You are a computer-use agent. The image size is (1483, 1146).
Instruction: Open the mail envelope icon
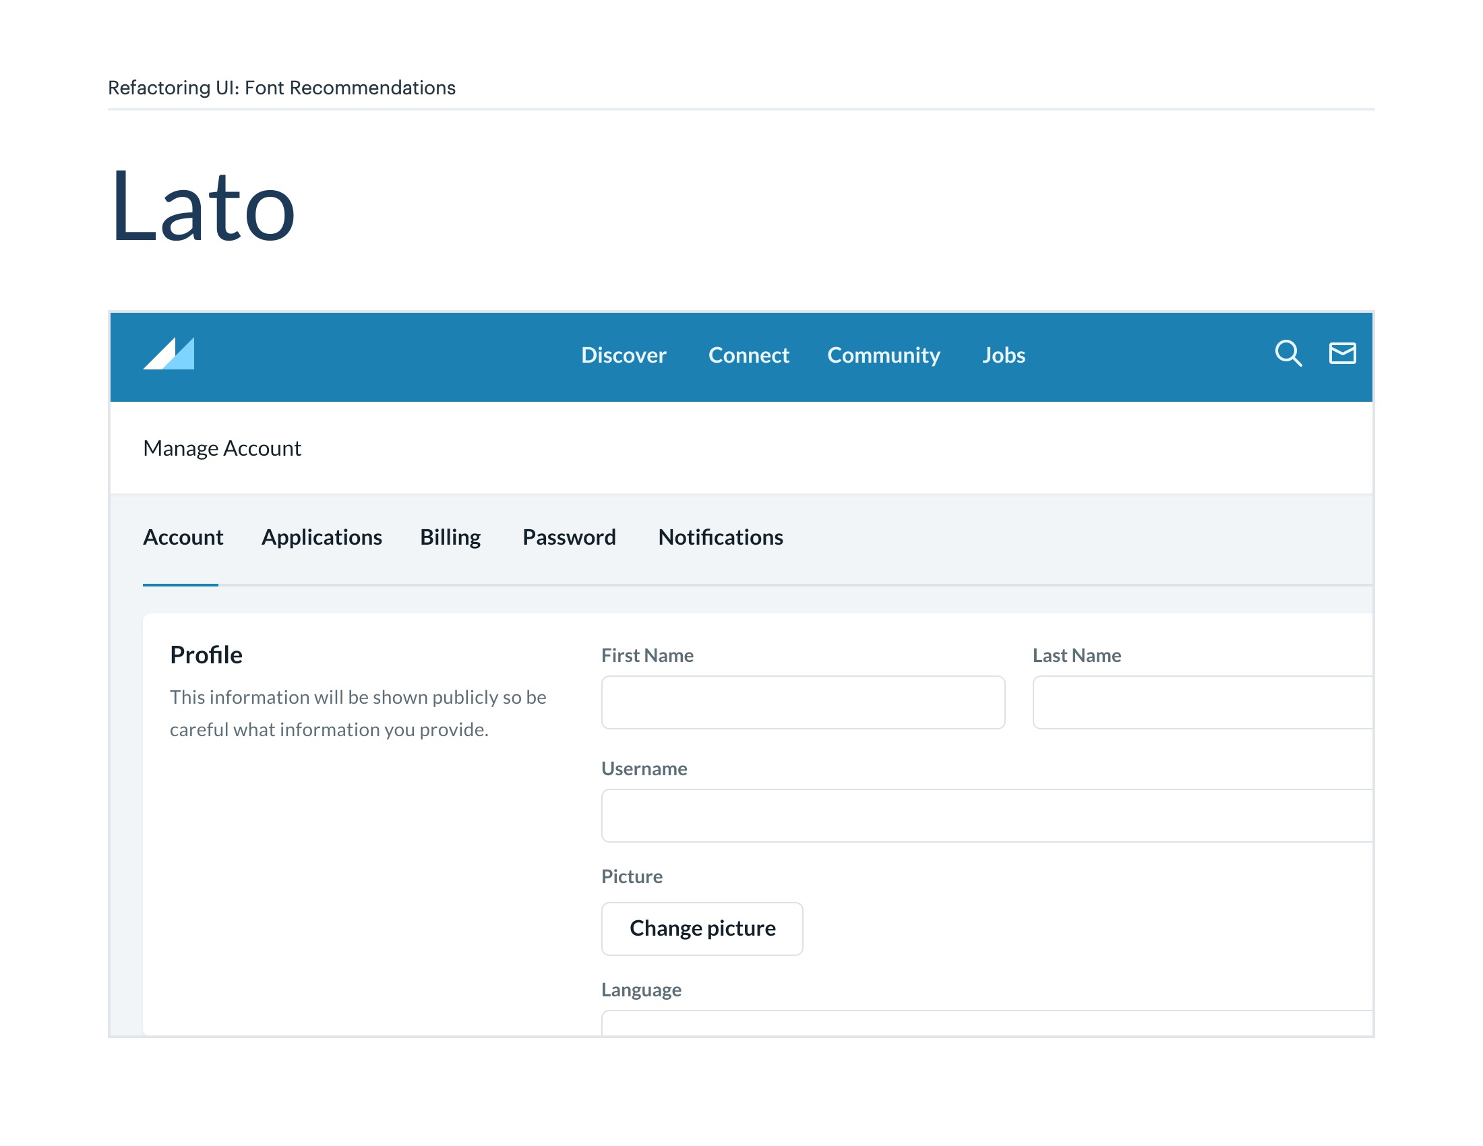coord(1341,353)
